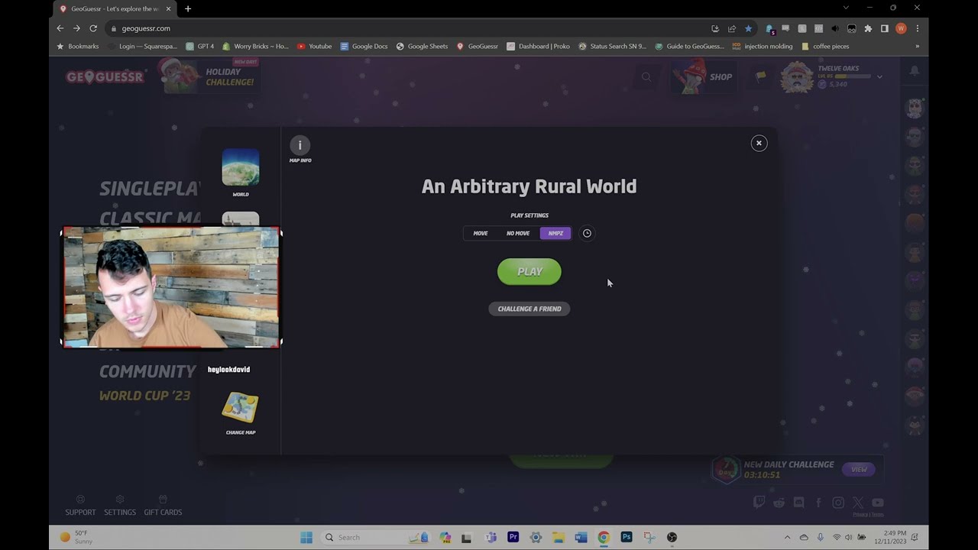Click the GeoGuessr logo
The width and height of the screenshot is (978, 550).
click(x=105, y=76)
